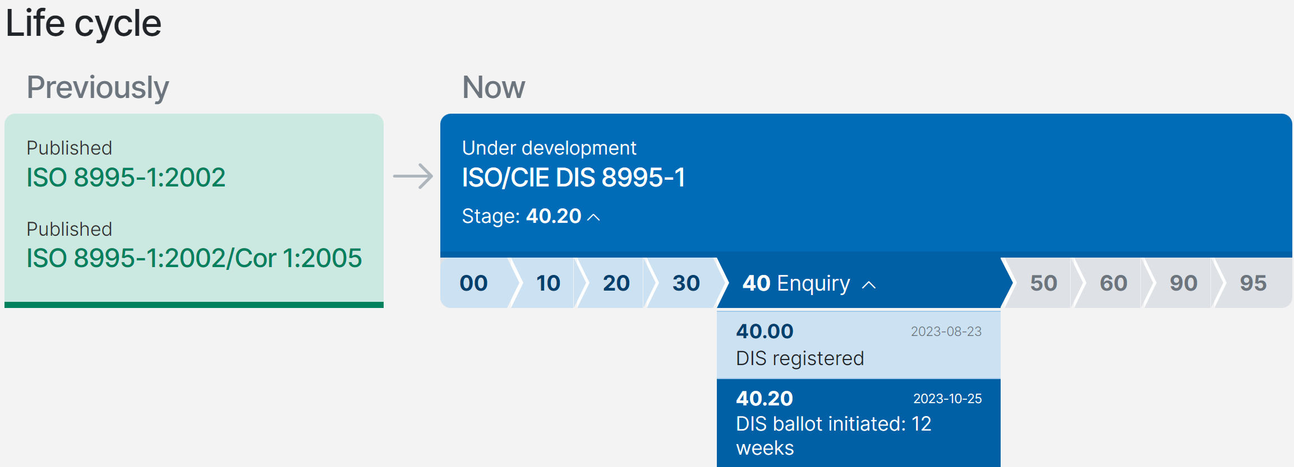Select stage 50 in the timeline
1294x467 pixels.
tap(1043, 283)
